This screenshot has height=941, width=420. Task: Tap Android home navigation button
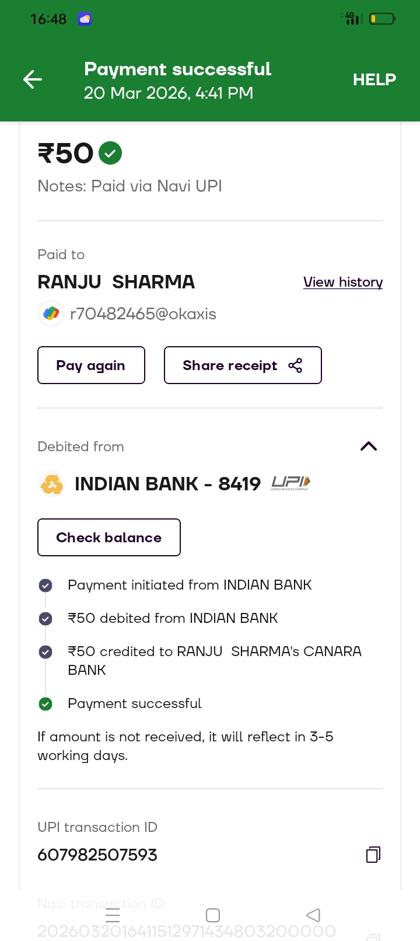pos(213,915)
